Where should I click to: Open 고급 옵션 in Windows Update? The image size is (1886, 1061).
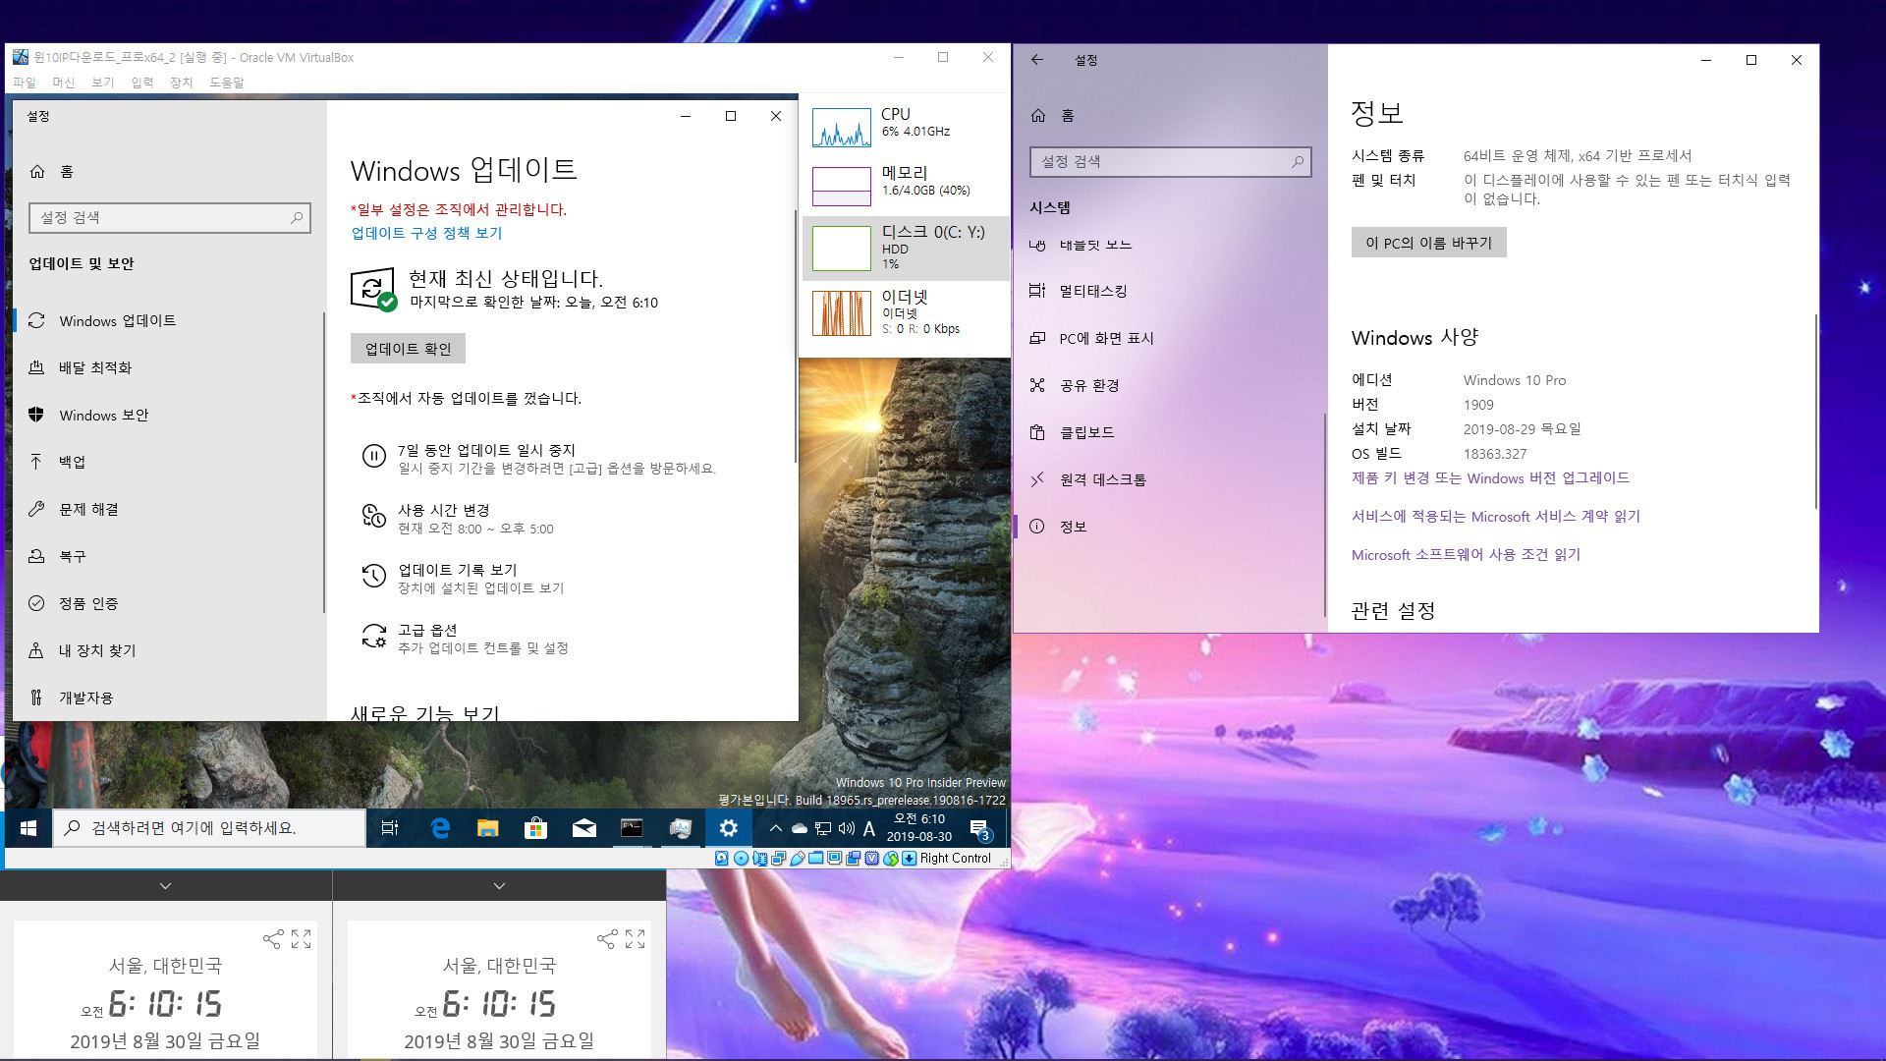465,639
